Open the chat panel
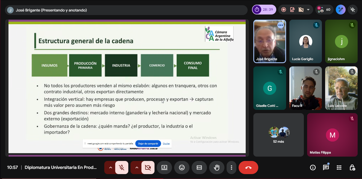 326,168
